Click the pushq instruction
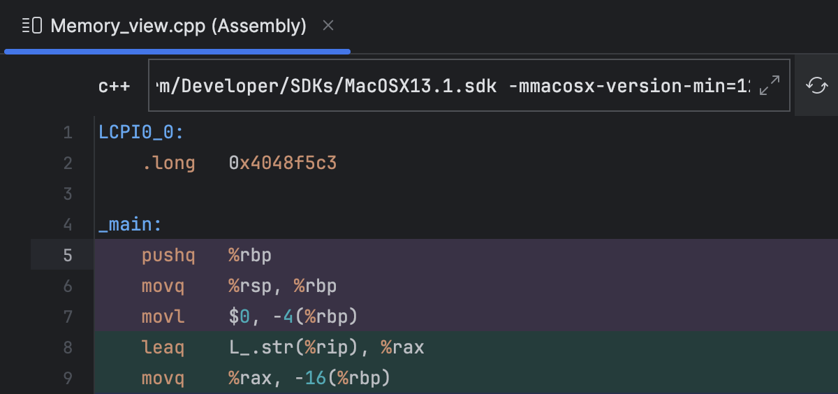Screen dimensions: 838x394 coord(168,255)
